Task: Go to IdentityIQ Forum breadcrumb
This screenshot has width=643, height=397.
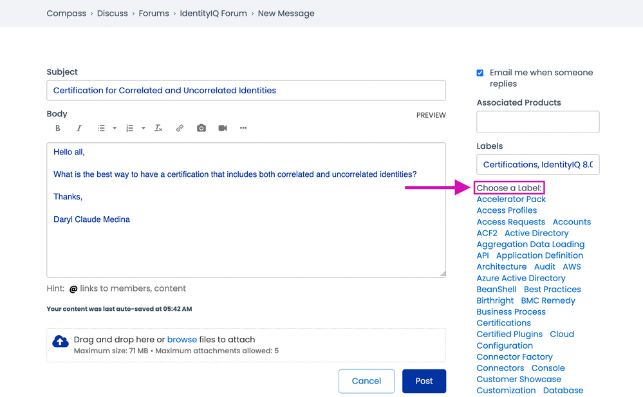Action: point(213,14)
